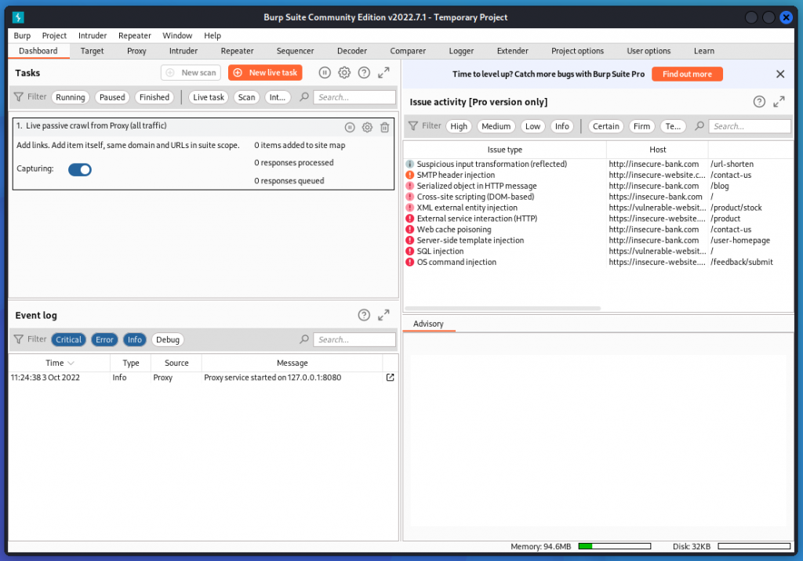803x561 pixels.
Task: Click the Issue type column header
Action: point(504,150)
